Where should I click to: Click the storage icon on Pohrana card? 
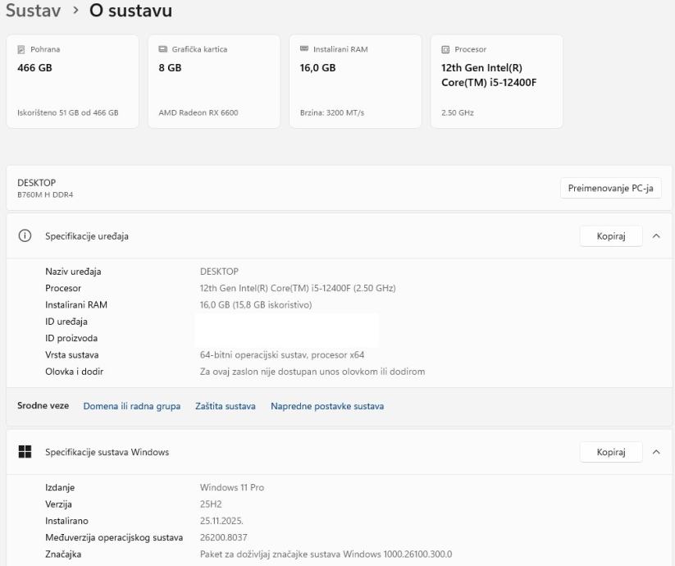pos(21,49)
